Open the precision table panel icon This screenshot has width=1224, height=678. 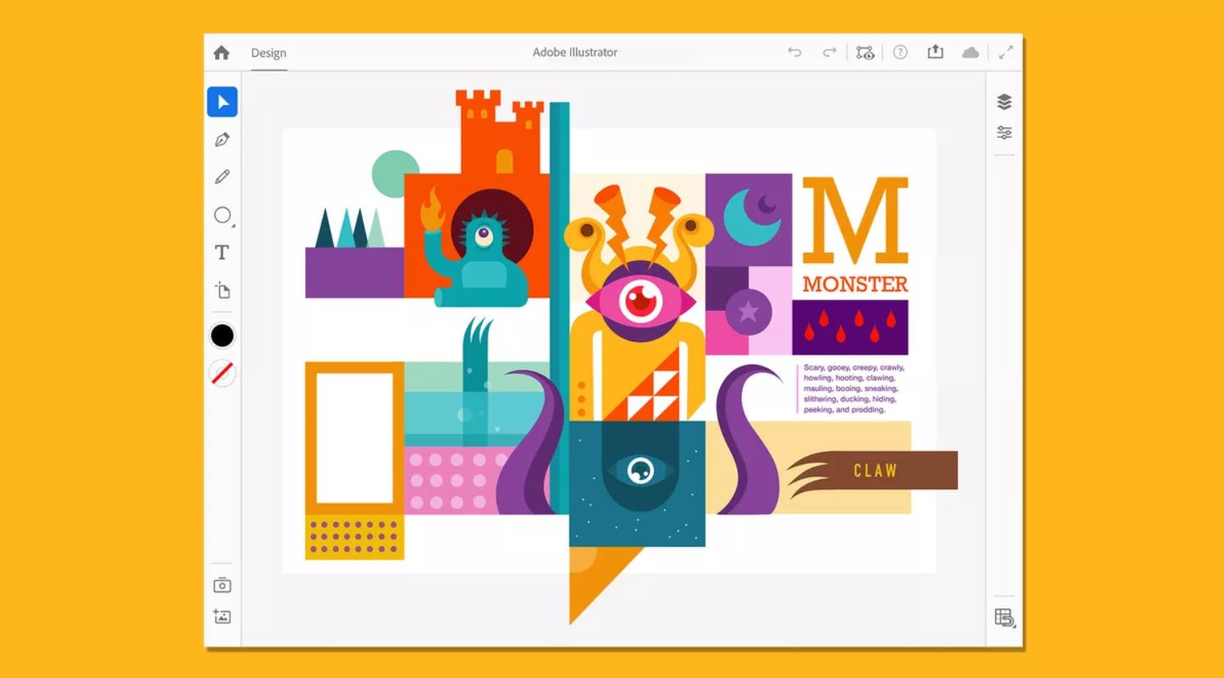point(1005,617)
